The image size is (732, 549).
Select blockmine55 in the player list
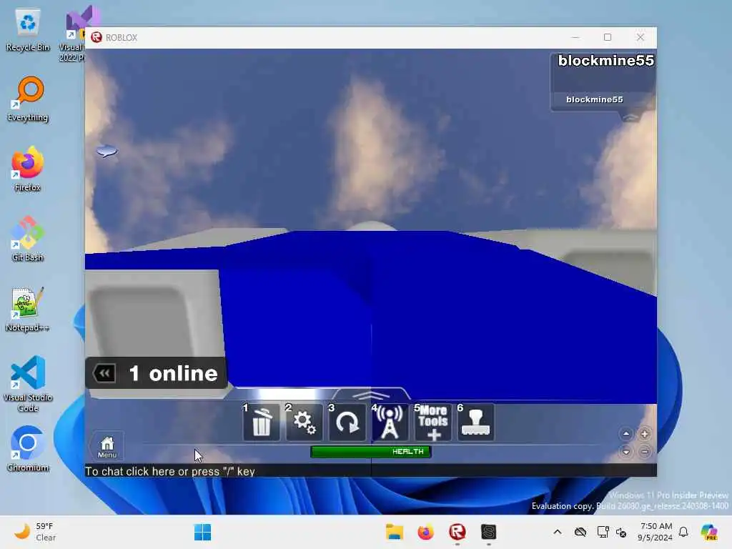[x=594, y=99]
